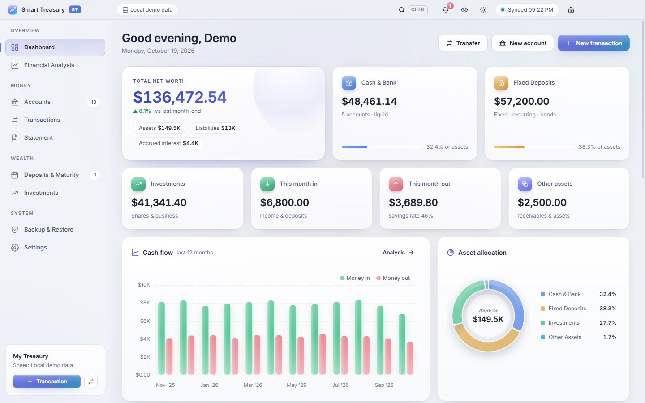This screenshot has height=403, width=645.
Task: Click the New transaction button
Action: (x=593, y=43)
